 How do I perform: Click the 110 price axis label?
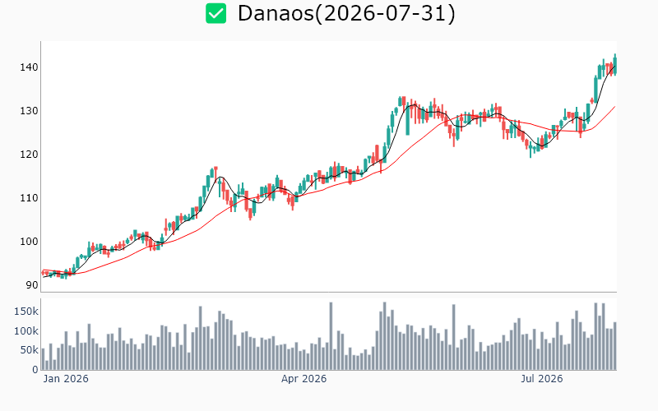pos(29,197)
